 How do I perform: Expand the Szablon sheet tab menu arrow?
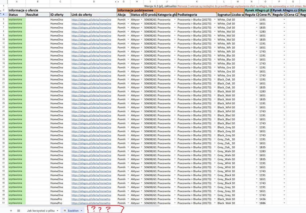coord(81,211)
